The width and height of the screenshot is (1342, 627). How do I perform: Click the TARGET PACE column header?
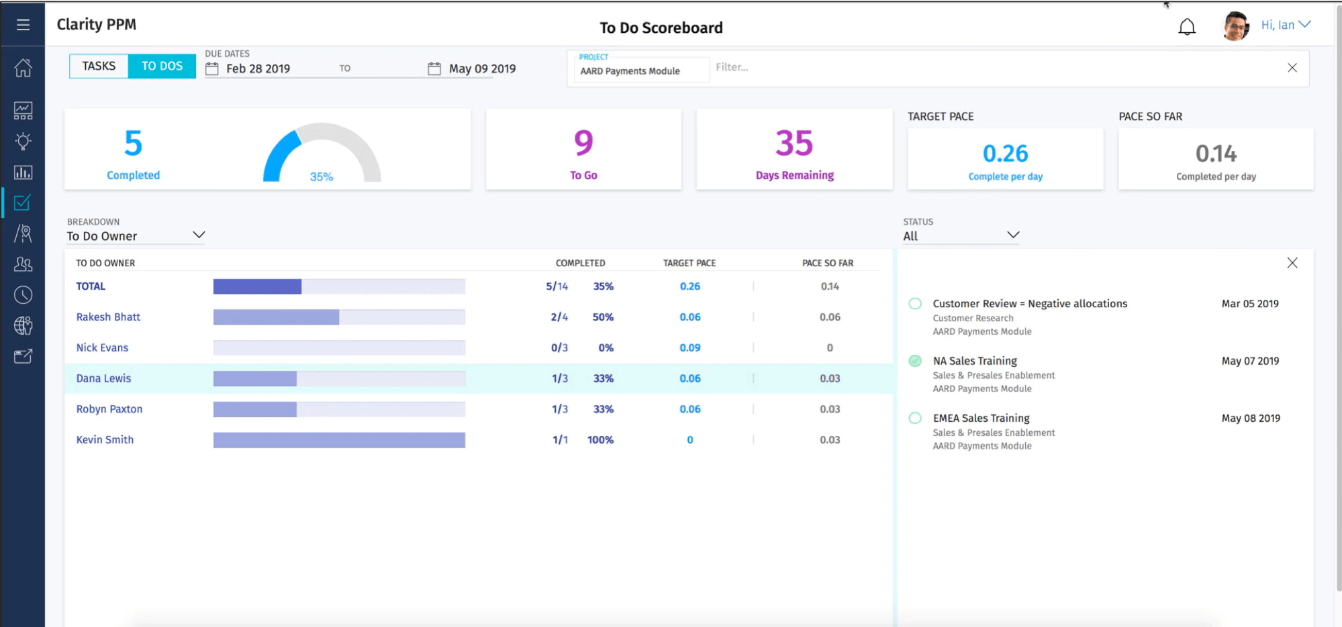click(x=689, y=263)
